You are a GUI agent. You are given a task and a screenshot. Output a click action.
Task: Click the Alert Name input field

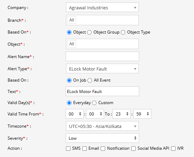click(102, 56)
